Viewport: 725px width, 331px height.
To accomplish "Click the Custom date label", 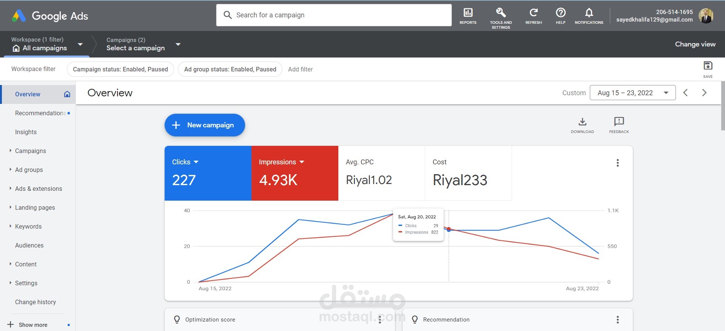I will coord(574,93).
